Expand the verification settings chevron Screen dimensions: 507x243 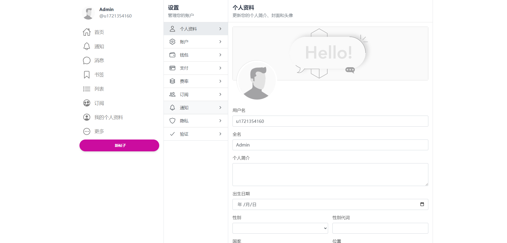pos(220,134)
